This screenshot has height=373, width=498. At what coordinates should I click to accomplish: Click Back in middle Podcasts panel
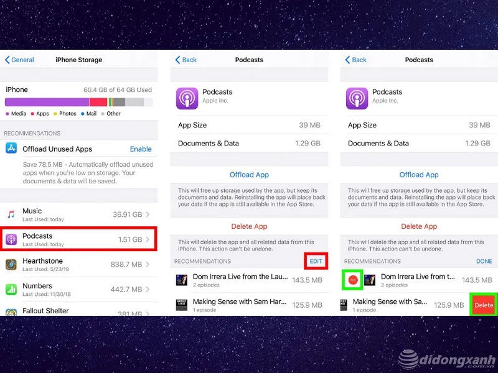coord(186,60)
